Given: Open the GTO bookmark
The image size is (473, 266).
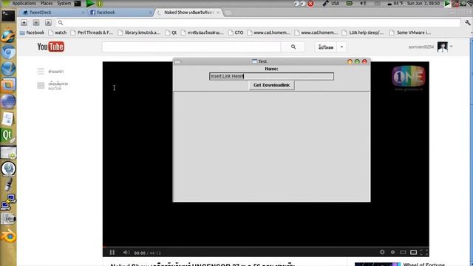Looking at the screenshot, I should click(236, 33).
